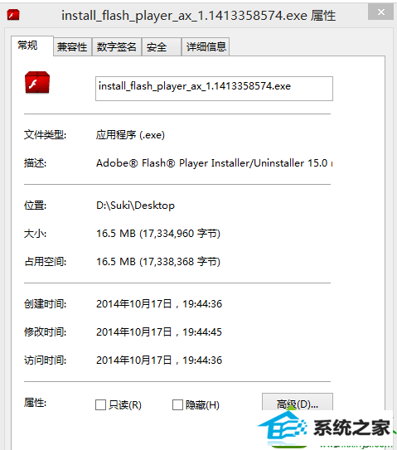
Task: Close the properties dialog
Action: 380,12
